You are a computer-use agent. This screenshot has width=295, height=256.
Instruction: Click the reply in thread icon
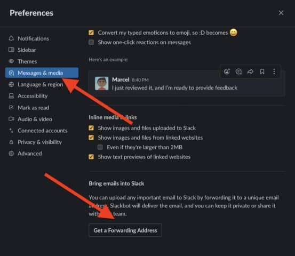(x=238, y=71)
